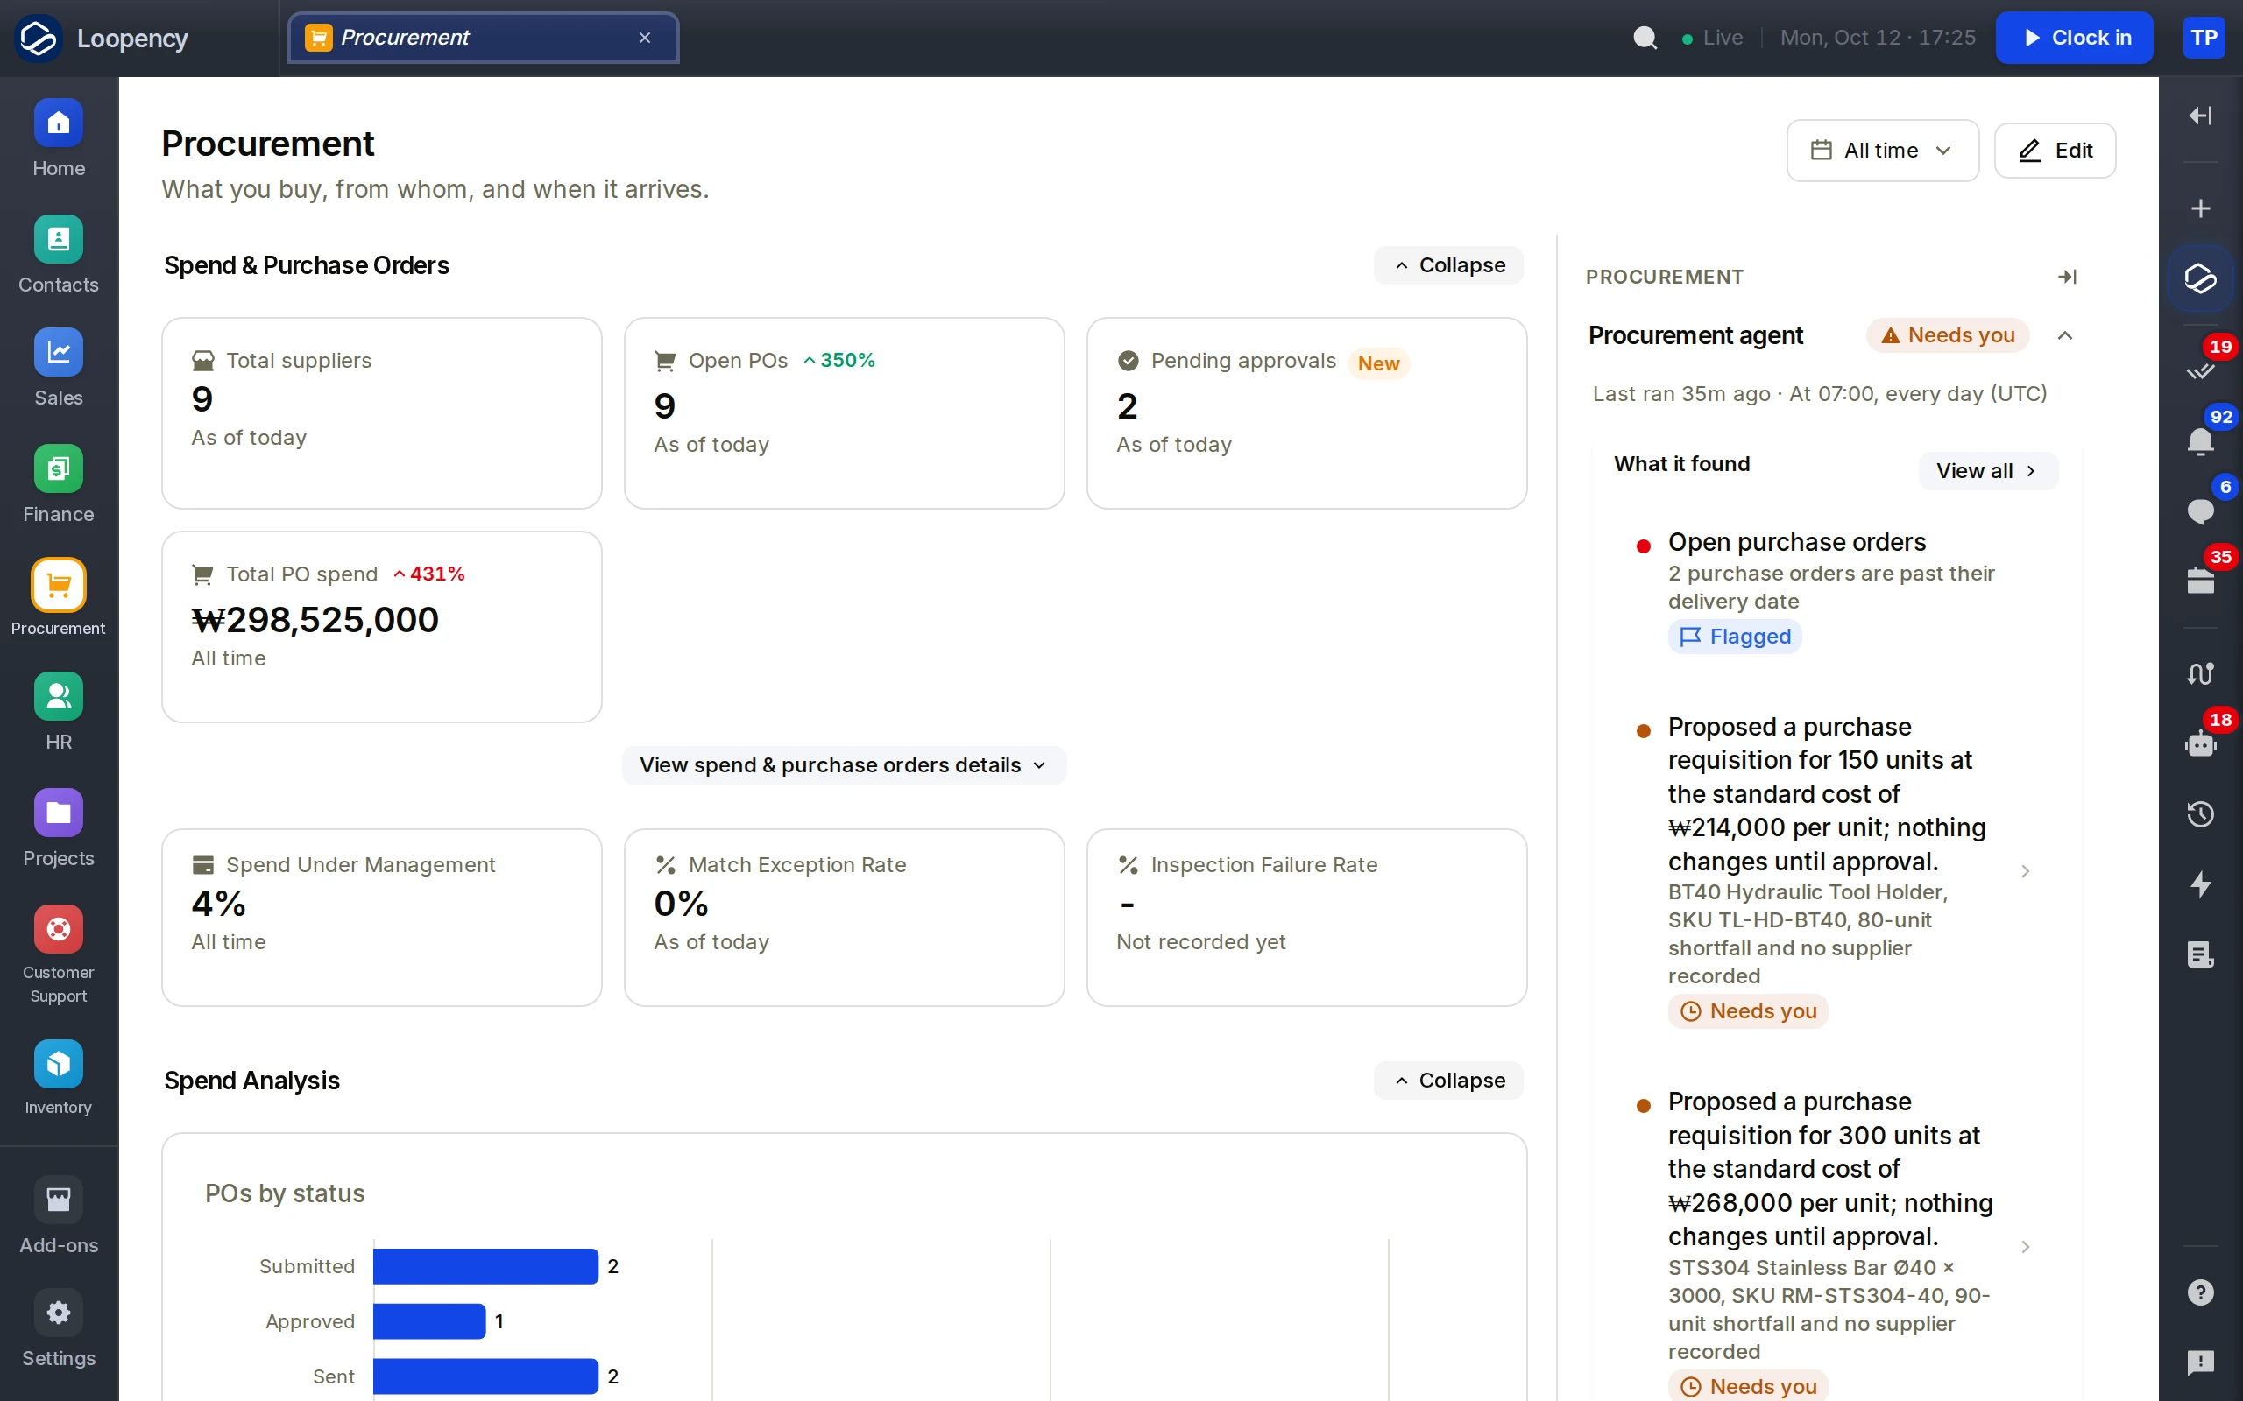Image resolution: width=2243 pixels, height=1401 pixels.
Task: Click the Edit dashboard button
Action: tap(2055, 150)
